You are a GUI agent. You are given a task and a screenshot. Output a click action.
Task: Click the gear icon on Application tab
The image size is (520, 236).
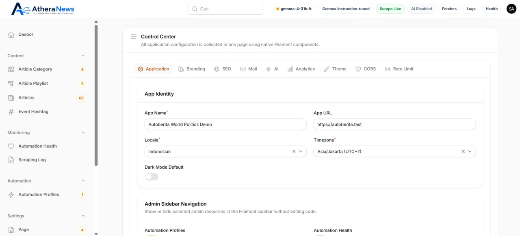pos(141,69)
